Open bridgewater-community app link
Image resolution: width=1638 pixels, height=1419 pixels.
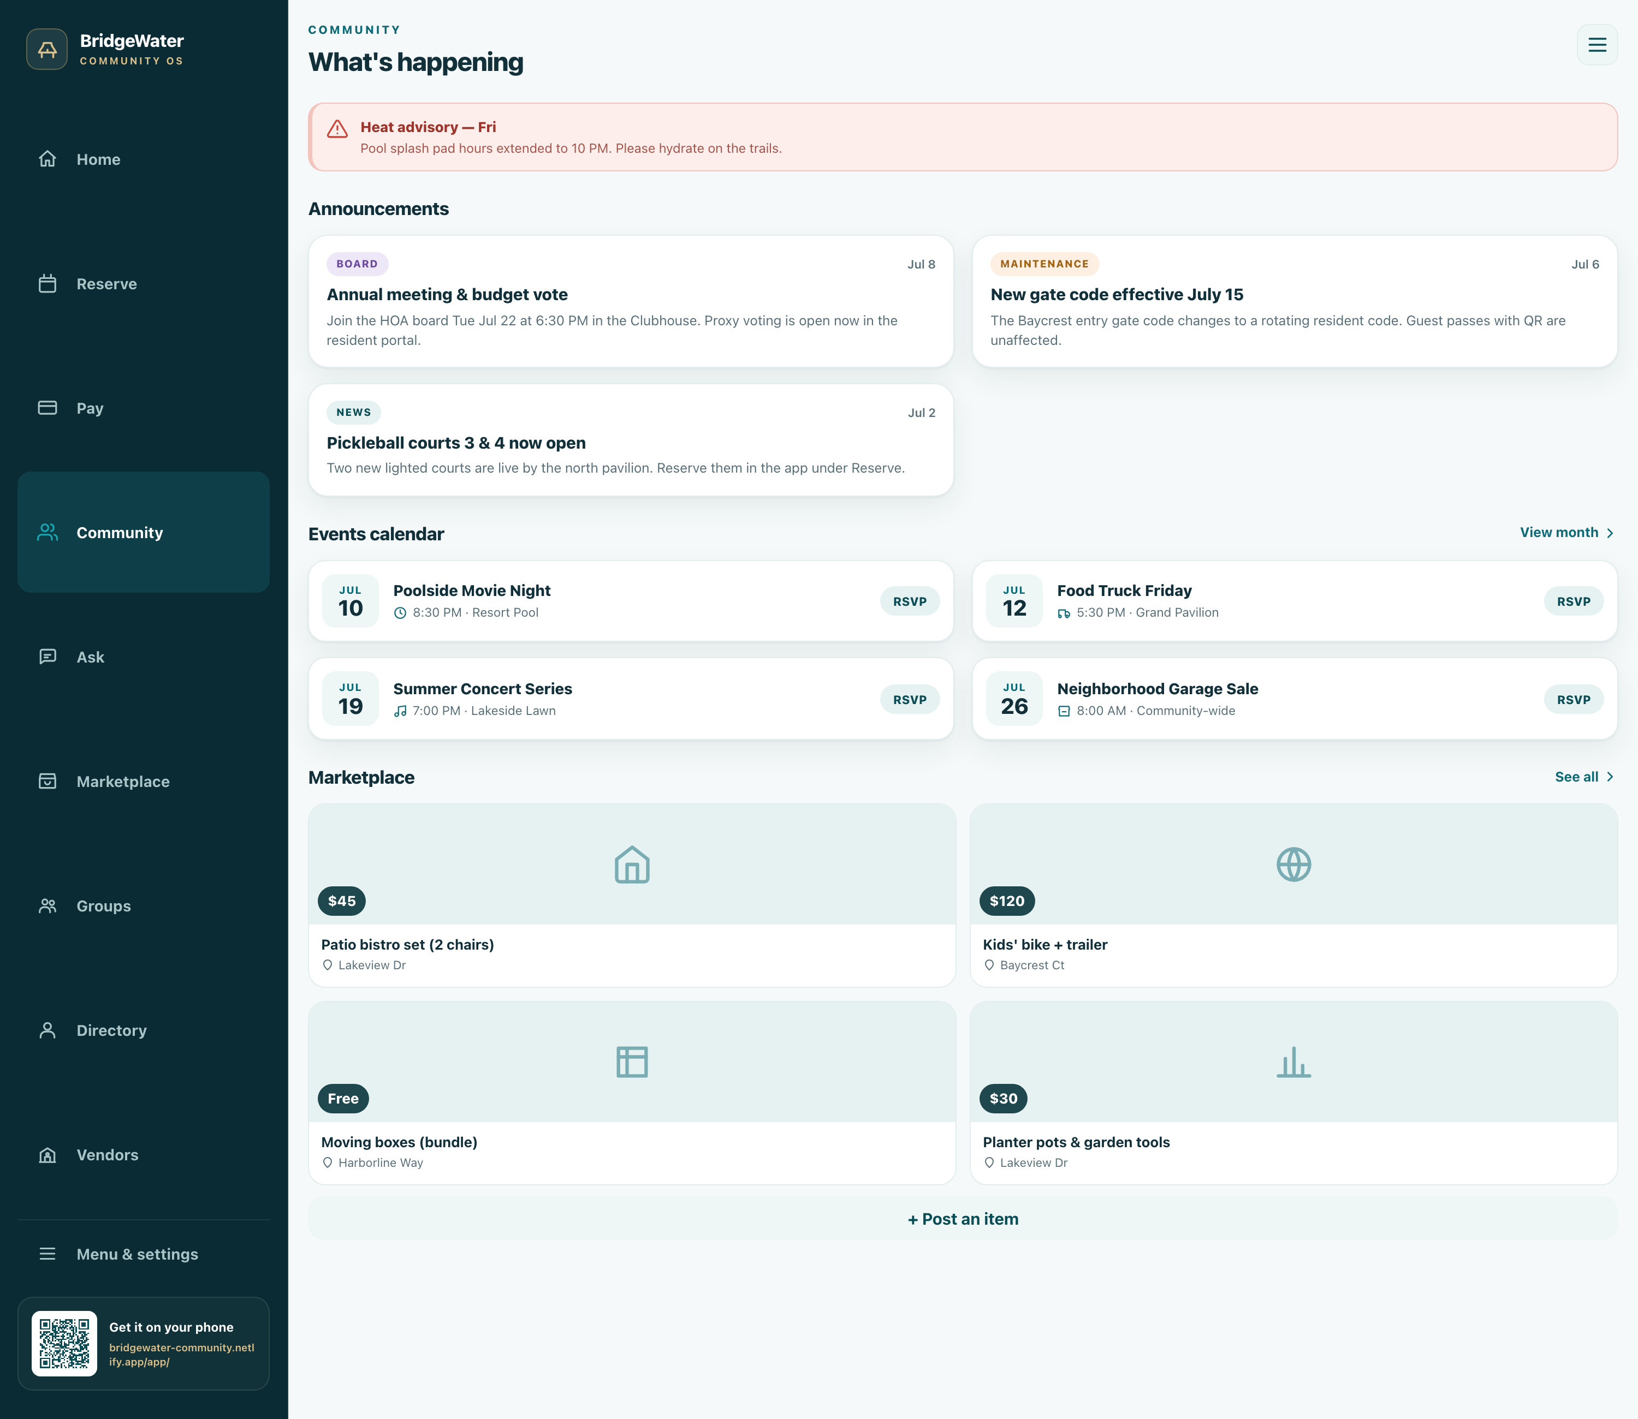(181, 1355)
